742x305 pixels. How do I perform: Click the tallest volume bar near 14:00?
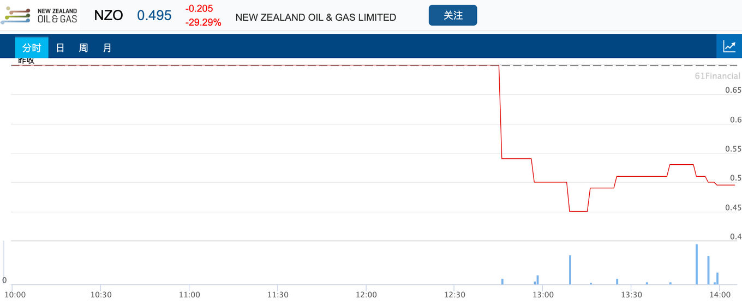coord(697,265)
